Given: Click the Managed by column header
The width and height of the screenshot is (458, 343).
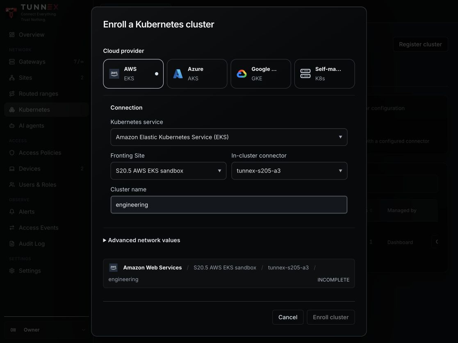Looking at the screenshot, I should coord(402,211).
